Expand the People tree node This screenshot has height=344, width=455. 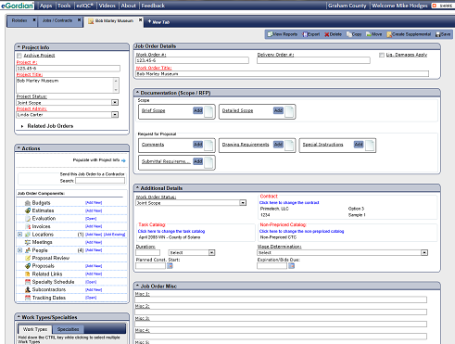pos(19,250)
